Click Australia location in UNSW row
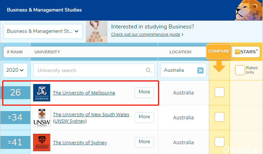 point(183,118)
